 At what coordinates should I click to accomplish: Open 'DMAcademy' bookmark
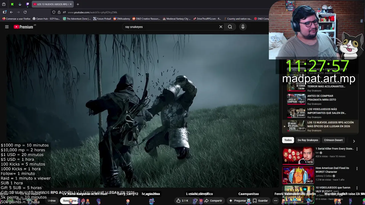click(121, 19)
